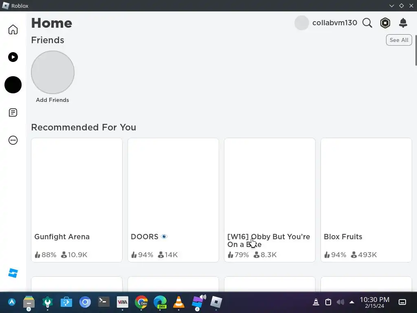The width and height of the screenshot is (417, 313).
Task: Open the VLC cone tray icon
Action: (x=316, y=302)
